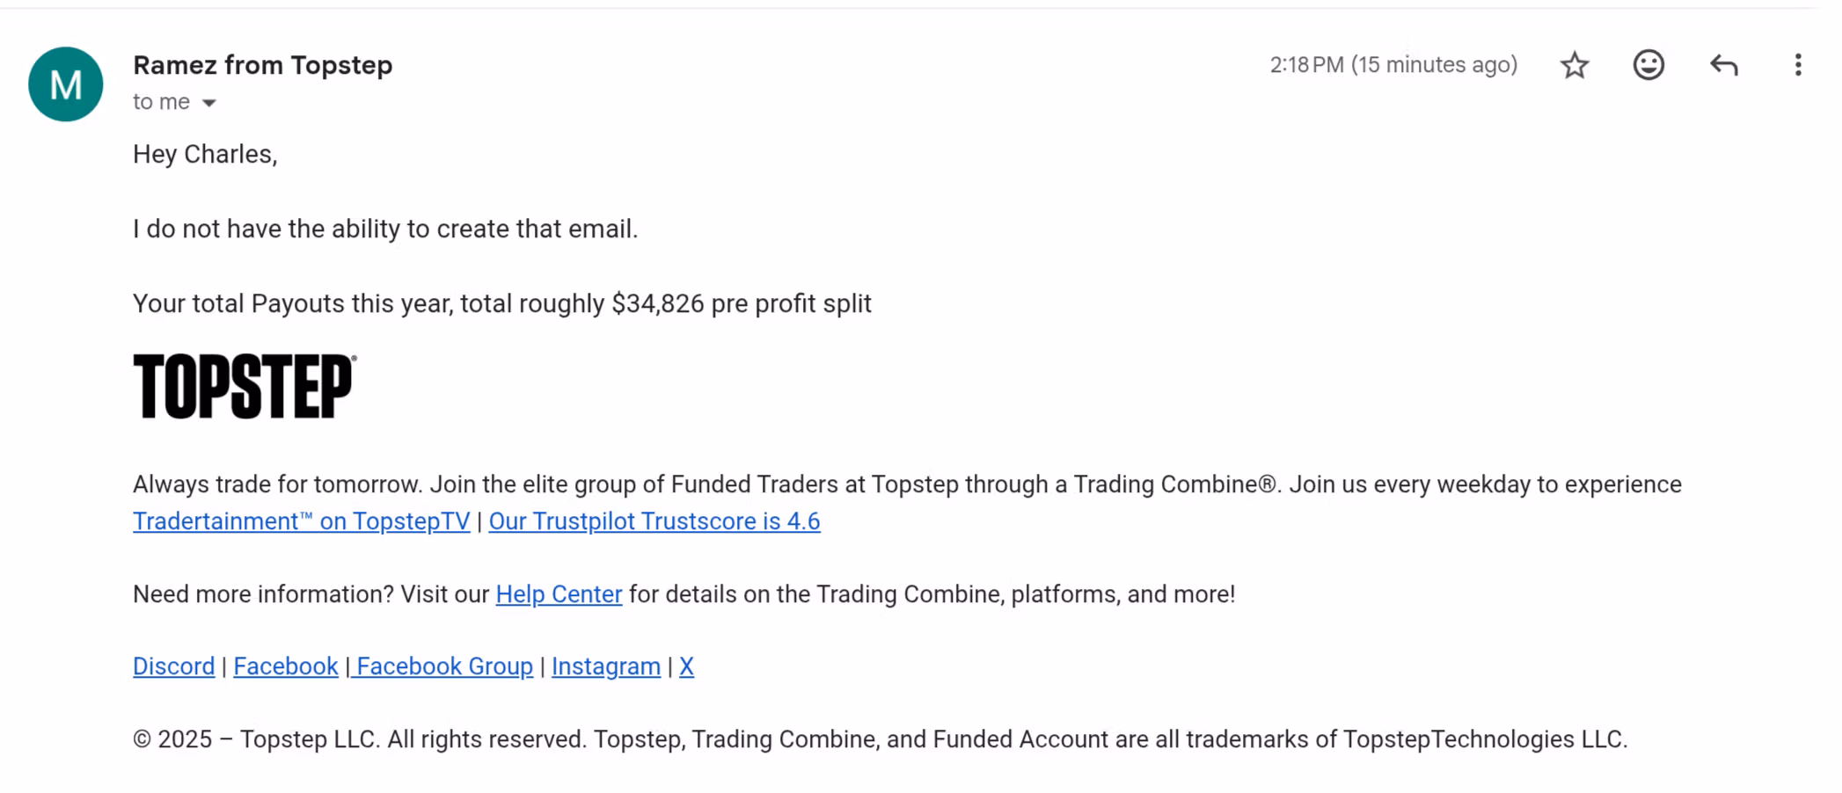This screenshot has width=1842, height=793.
Task: Open Tradertainment on TopstepTV link
Action: coord(301,521)
